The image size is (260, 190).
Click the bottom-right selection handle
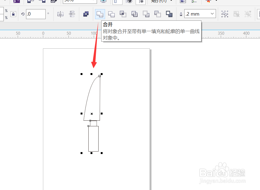pos(102,153)
